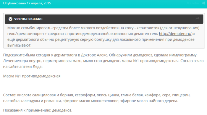This screenshot has width=207, height=115.
Task: Open the 'Опубликовано 17 апреля, 2015' permalink
Action: 27,3
